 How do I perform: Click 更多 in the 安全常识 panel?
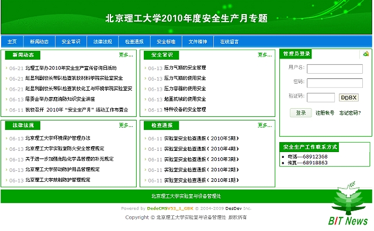(265, 55)
